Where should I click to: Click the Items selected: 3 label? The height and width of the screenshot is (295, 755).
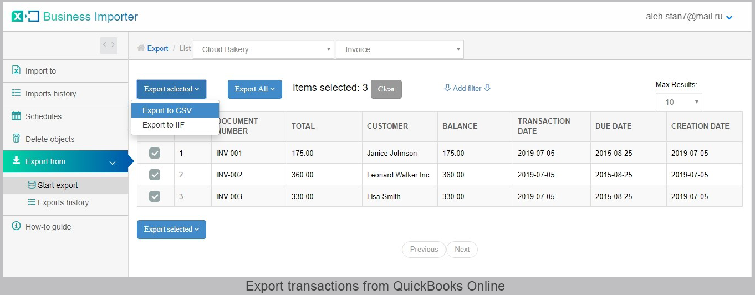click(330, 88)
